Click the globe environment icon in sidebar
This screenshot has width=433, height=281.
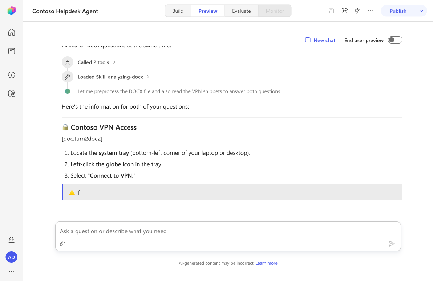point(11,240)
